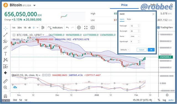Screen dimensions: 177x104
Task: Expand the Bitcoin pair selector arrow
Action: (34, 6)
